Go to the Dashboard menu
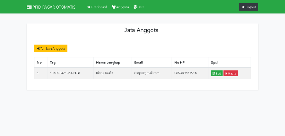 point(97,7)
